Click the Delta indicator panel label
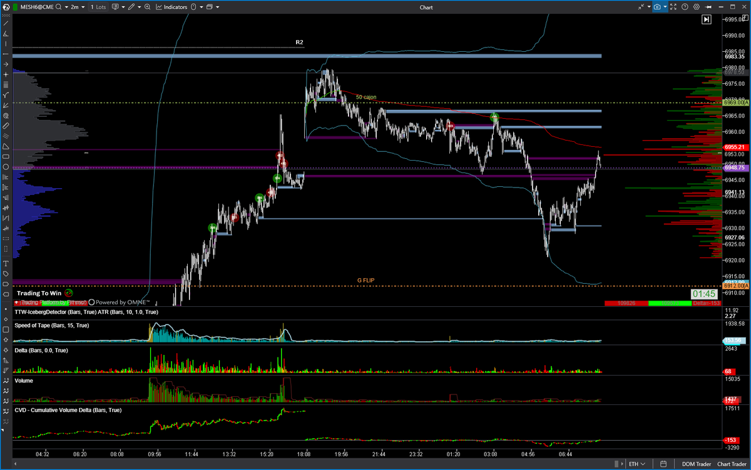The width and height of the screenshot is (751, 470). tap(41, 351)
